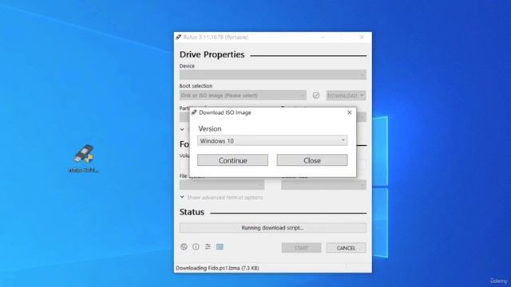Open the language globe icon in Rufus
511x287 pixels.
[x=184, y=246]
